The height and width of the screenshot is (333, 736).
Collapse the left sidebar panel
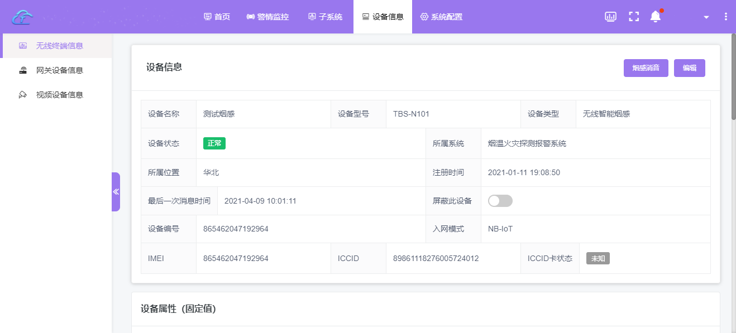116,192
